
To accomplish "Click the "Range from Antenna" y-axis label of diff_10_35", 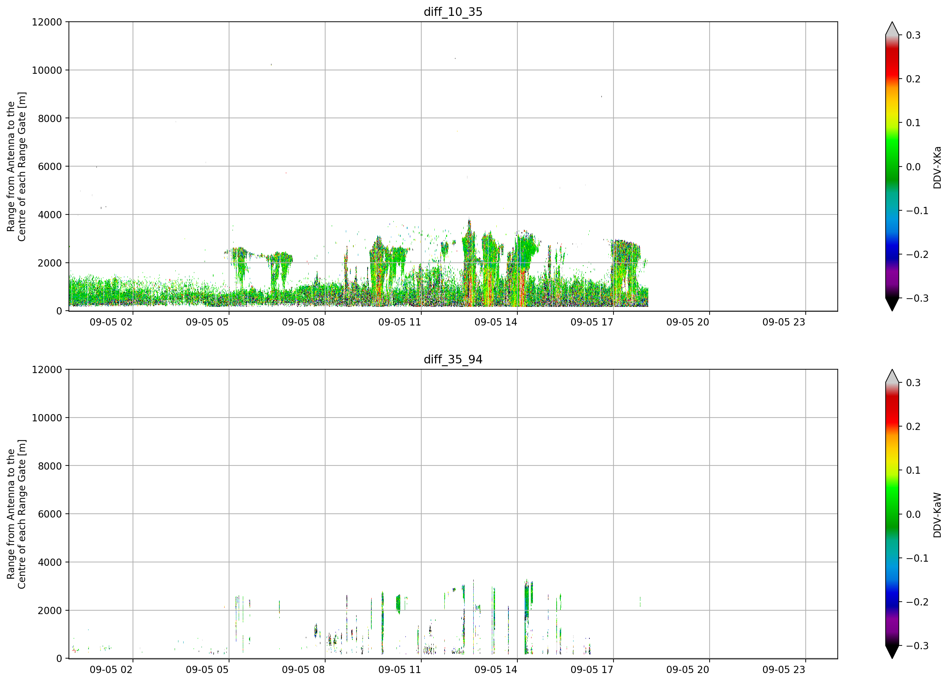I will [16, 167].
